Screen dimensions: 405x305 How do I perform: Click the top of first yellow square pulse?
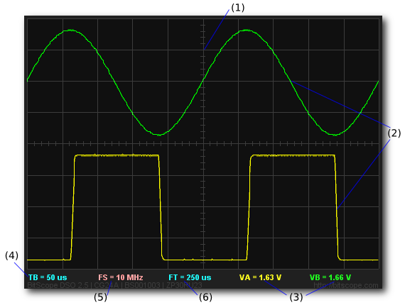(117, 155)
